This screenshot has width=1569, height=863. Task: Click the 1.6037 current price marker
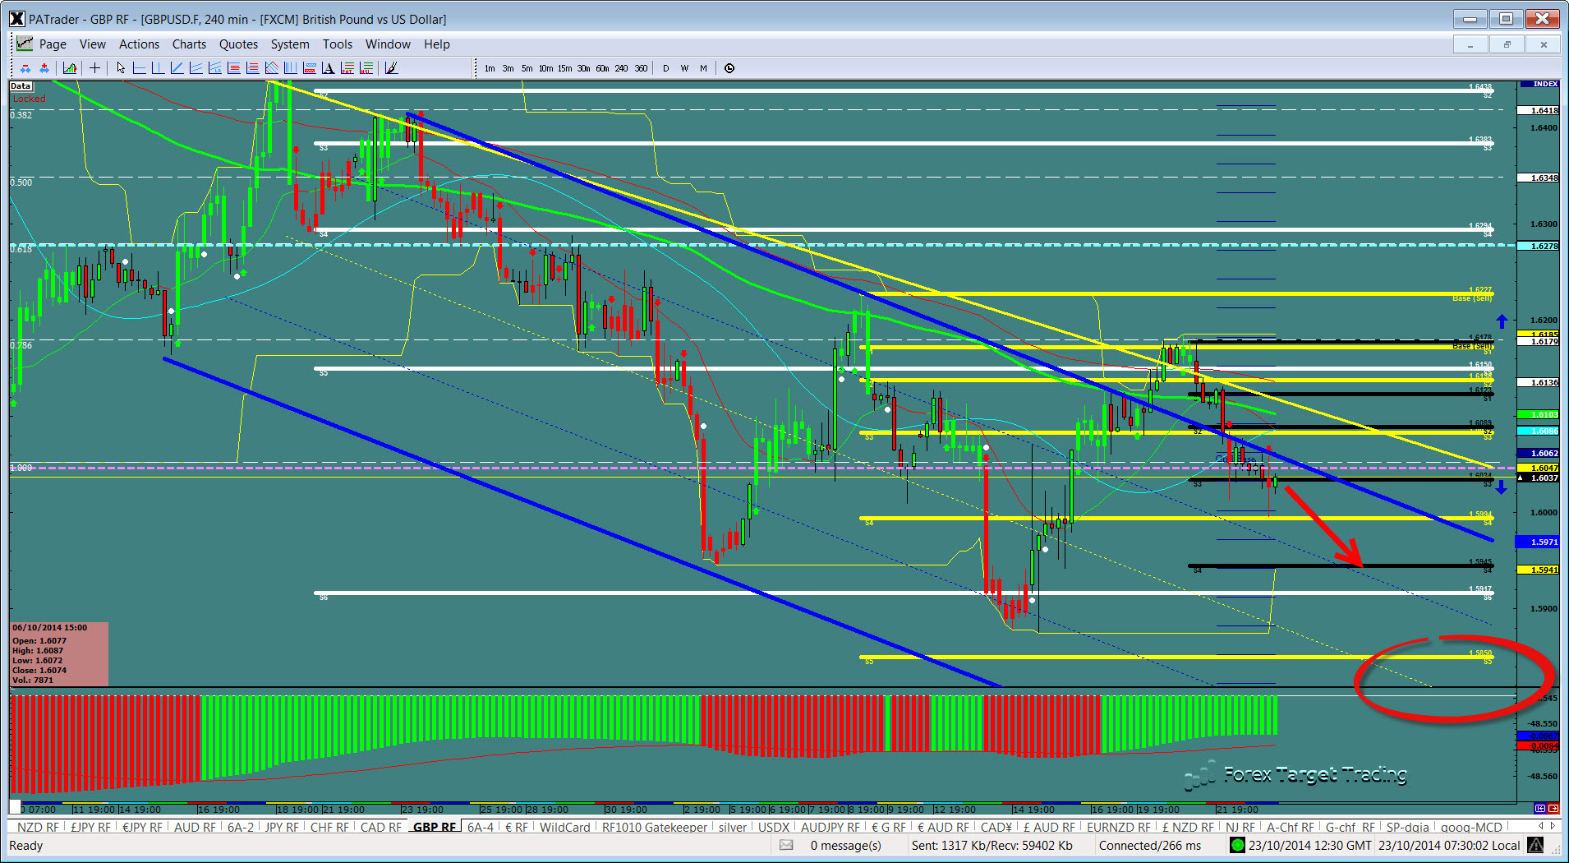click(x=1539, y=478)
